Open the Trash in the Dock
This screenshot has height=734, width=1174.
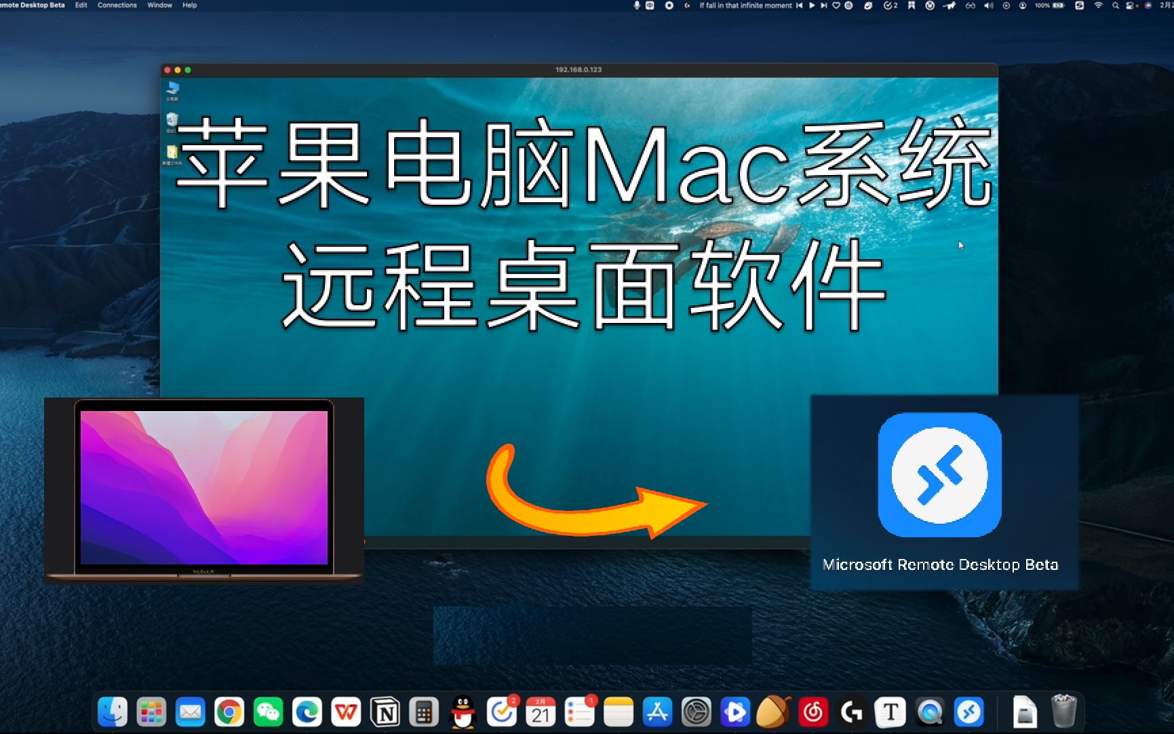(1064, 712)
